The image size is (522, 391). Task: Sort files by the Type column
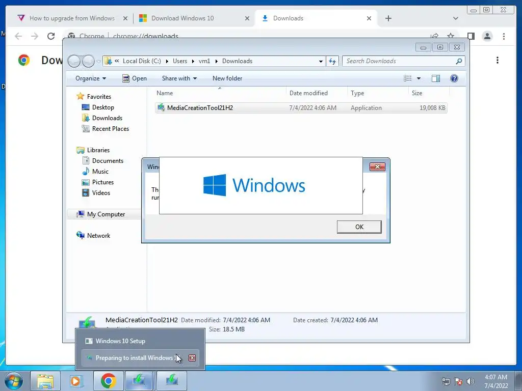coord(378,93)
